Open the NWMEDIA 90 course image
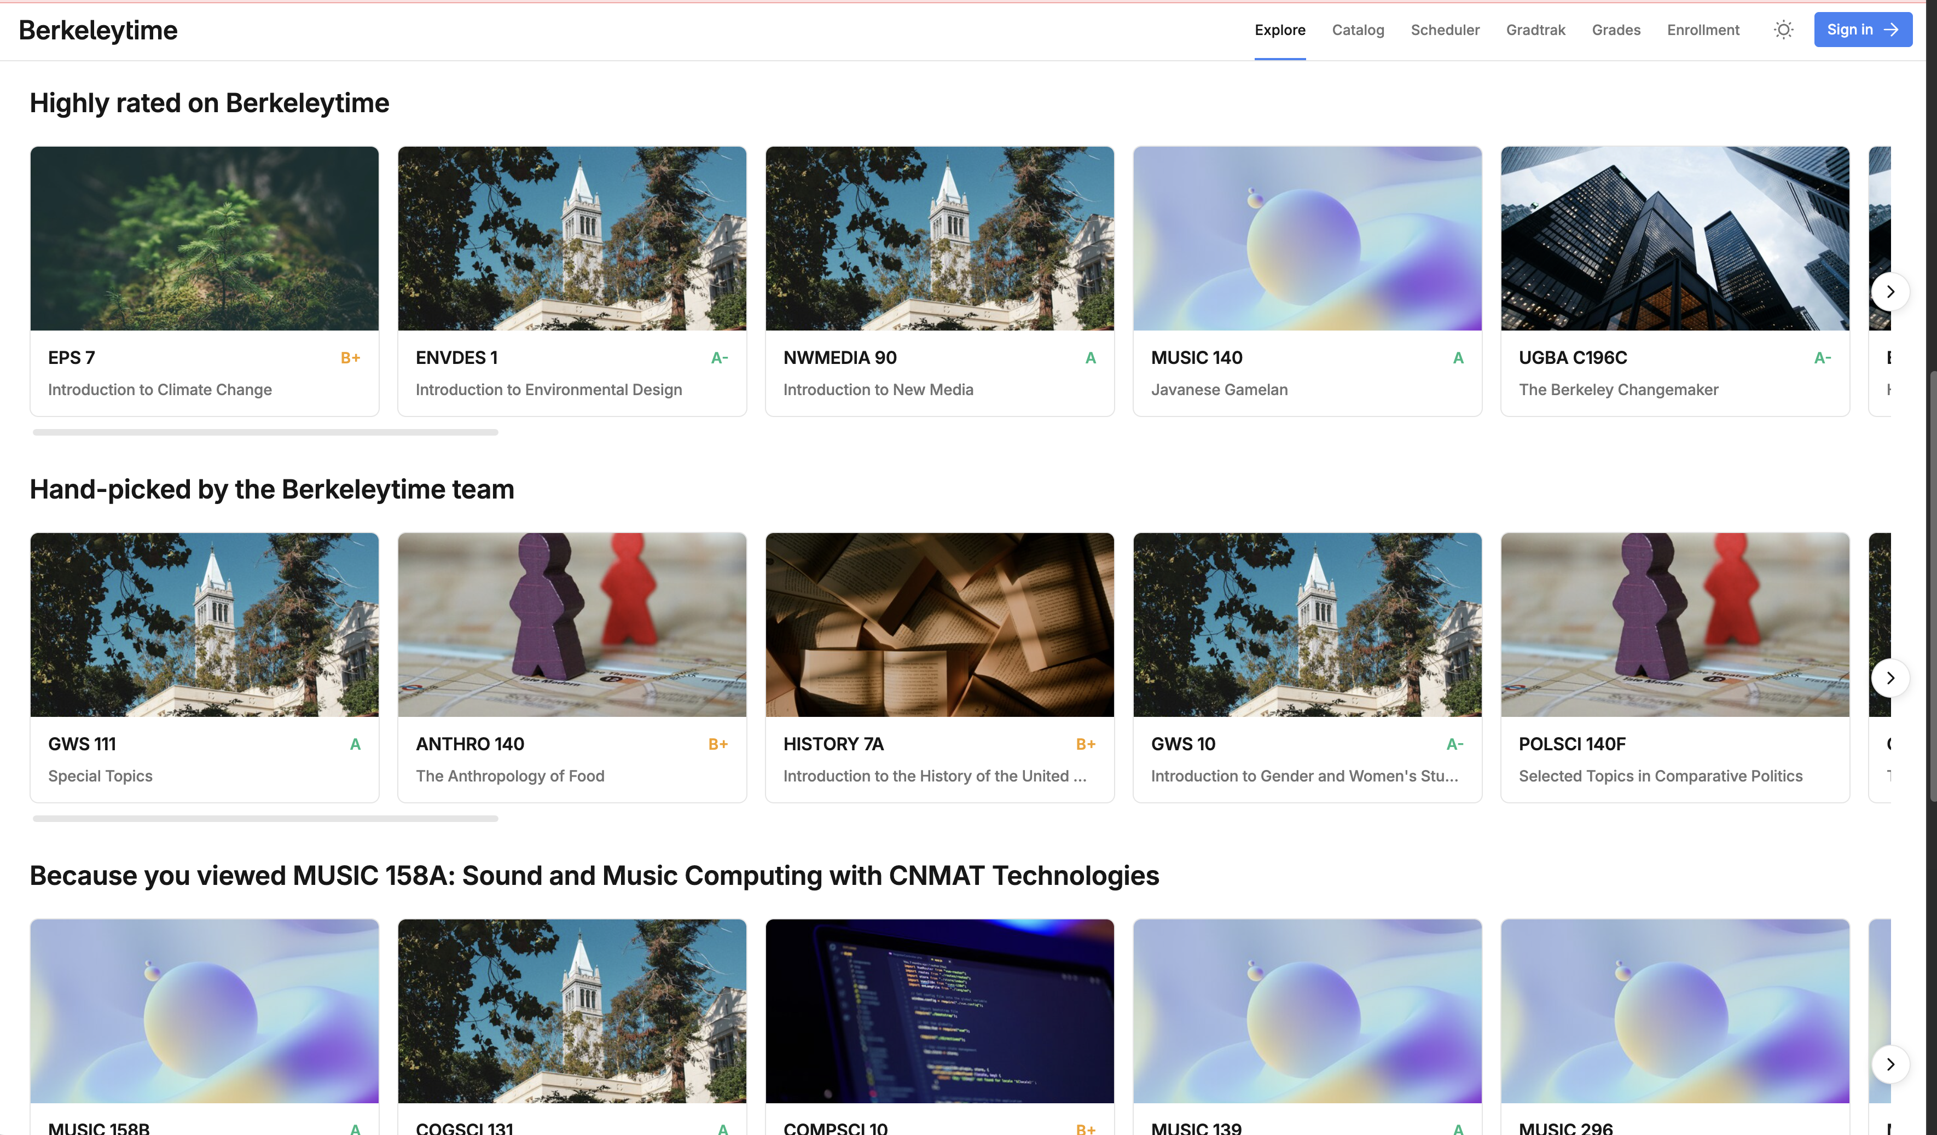Screen dimensions: 1937x1135 939,239
